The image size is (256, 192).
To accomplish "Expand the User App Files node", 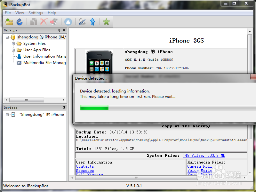I will point(13,50).
